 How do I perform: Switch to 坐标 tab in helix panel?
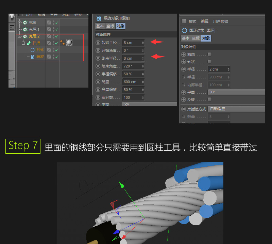coord(110,26)
